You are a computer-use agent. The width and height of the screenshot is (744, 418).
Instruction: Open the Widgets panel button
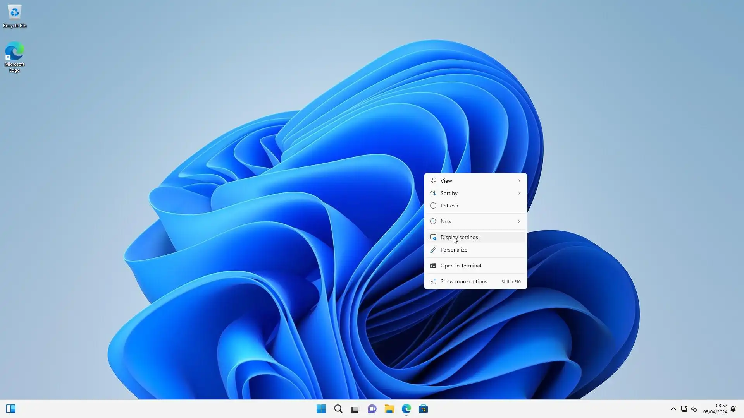click(x=11, y=409)
